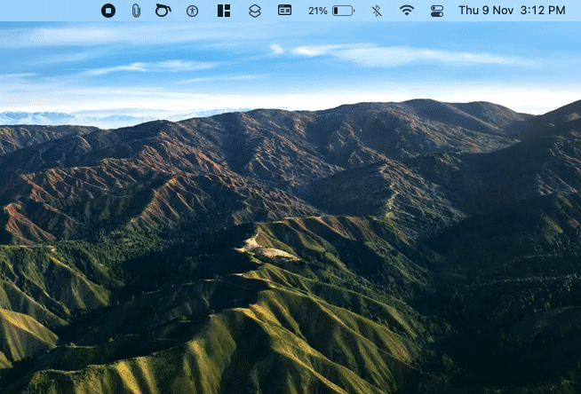The height and width of the screenshot is (394, 581).
Task: Click the stacked layers Shortcuts icon
Action: pyautogui.click(x=254, y=11)
